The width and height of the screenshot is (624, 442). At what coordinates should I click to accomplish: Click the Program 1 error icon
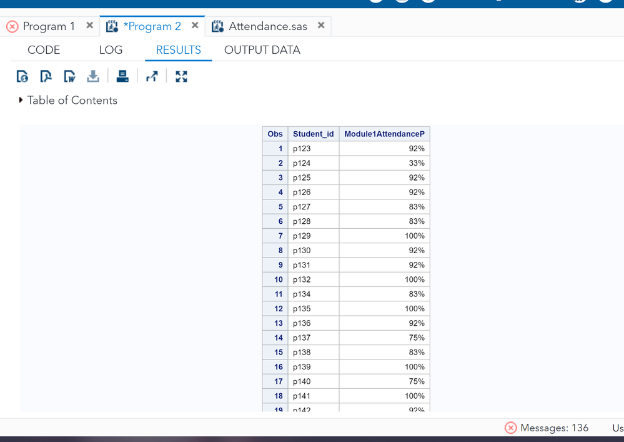[12, 27]
